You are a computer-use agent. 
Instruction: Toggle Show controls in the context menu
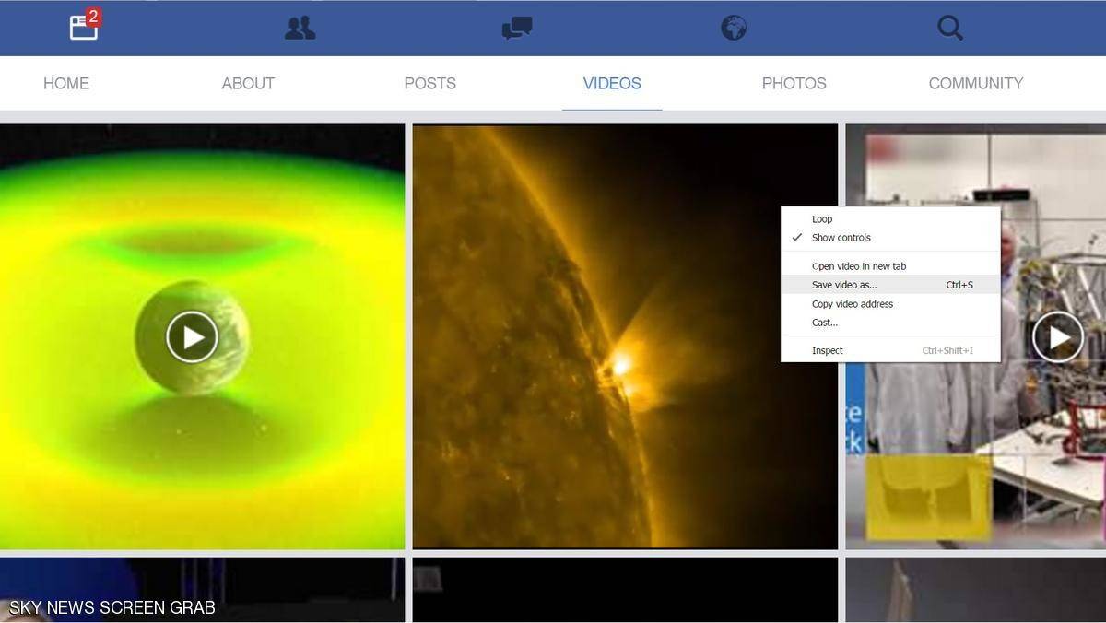(x=890, y=238)
